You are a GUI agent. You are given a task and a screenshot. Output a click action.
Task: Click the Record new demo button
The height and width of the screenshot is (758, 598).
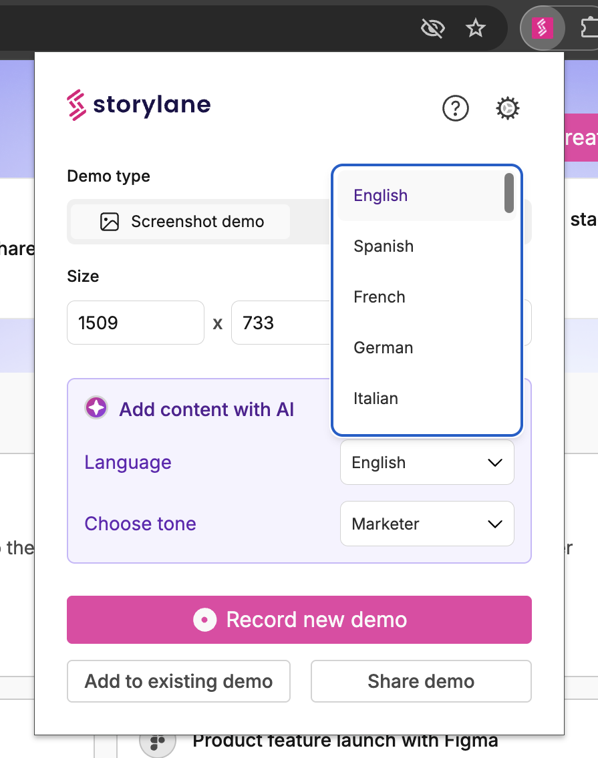pos(299,620)
